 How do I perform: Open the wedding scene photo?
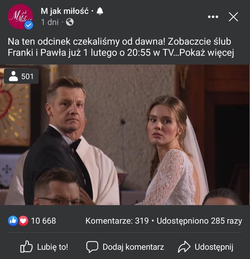125,135
